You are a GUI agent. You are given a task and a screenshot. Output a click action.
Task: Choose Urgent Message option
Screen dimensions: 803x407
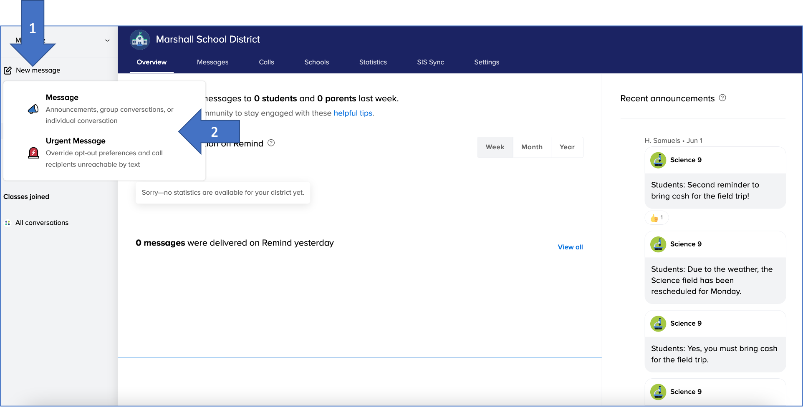click(x=76, y=141)
